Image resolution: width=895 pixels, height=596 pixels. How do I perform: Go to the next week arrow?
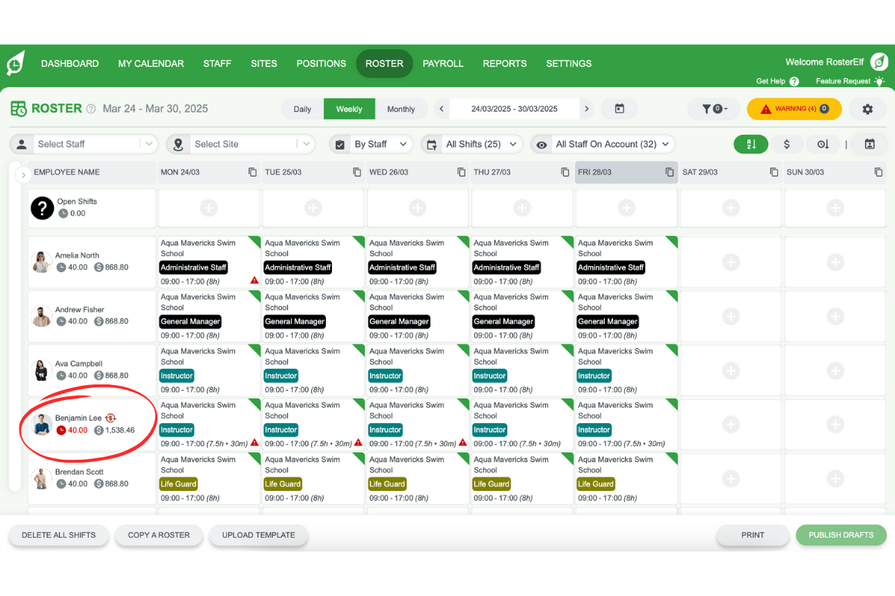click(x=587, y=109)
